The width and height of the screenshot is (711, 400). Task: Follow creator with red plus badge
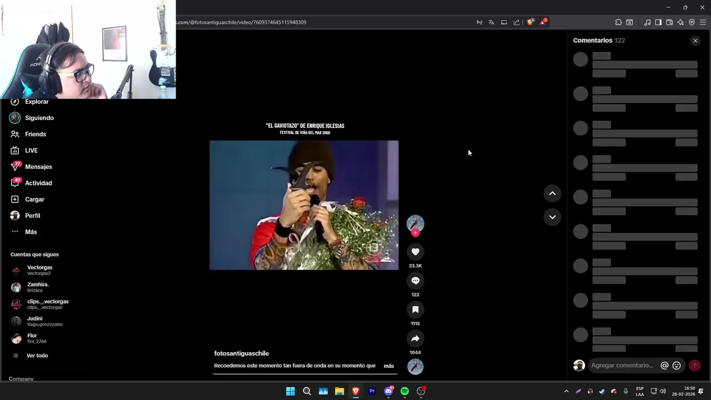point(415,233)
